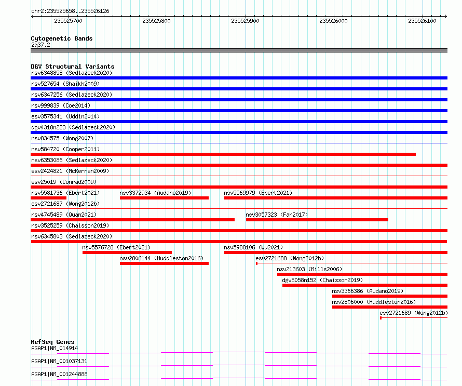Click ruler position 235526100
Viewport: 462px width, 386px height.
click(x=422, y=21)
